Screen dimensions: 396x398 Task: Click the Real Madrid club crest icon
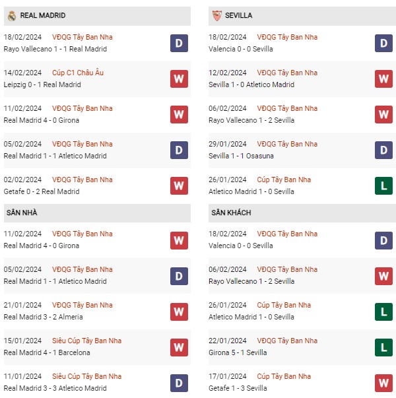click(11, 15)
